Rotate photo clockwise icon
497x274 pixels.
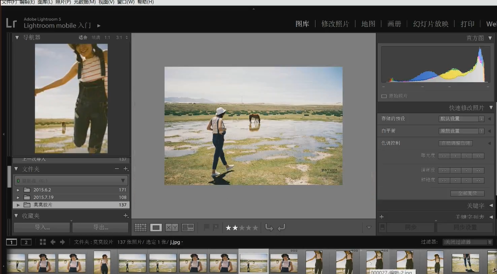[281, 227]
